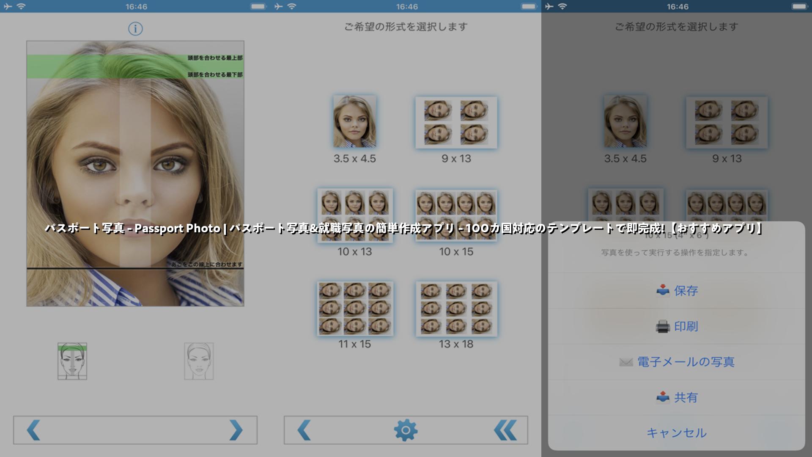Select the plain face outline template
Image resolution: width=812 pixels, height=457 pixels.
pos(199,361)
